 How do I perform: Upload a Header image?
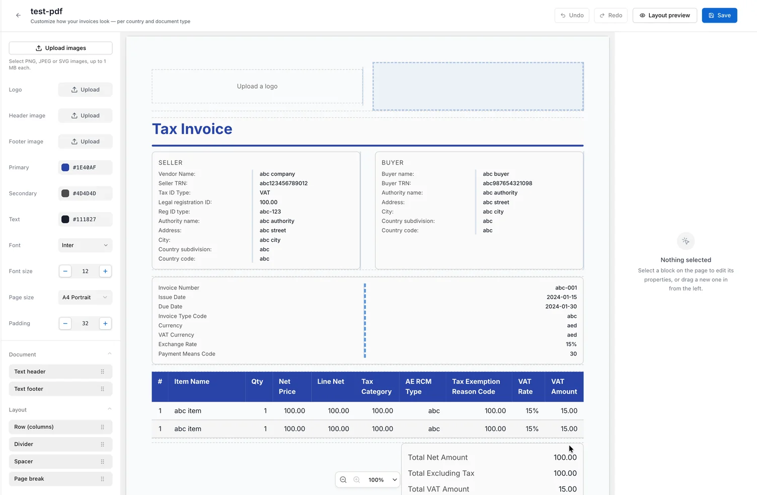(x=85, y=115)
